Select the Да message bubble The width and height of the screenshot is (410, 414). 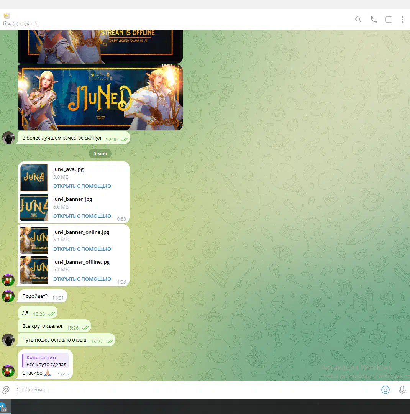coord(38,312)
